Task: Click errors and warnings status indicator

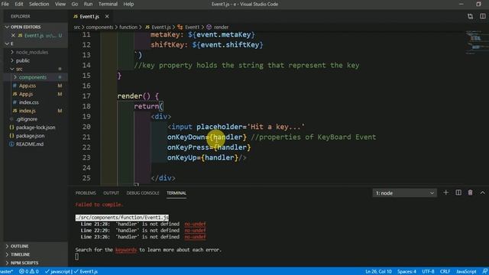Action: click(29, 272)
